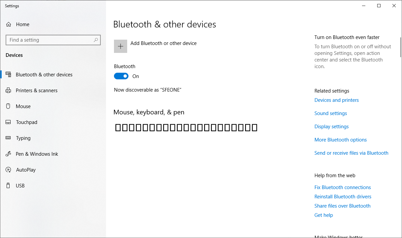Open Devices and printers link
The width and height of the screenshot is (402, 238).
[336, 100]
